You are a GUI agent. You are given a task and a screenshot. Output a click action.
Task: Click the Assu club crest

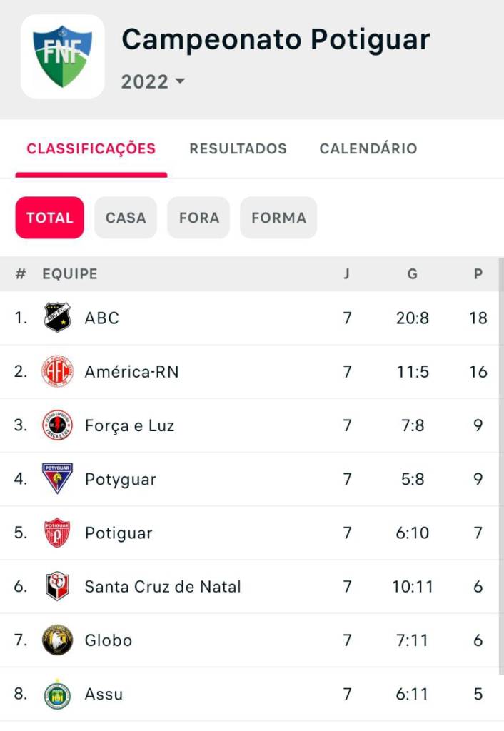coord(57,694)
